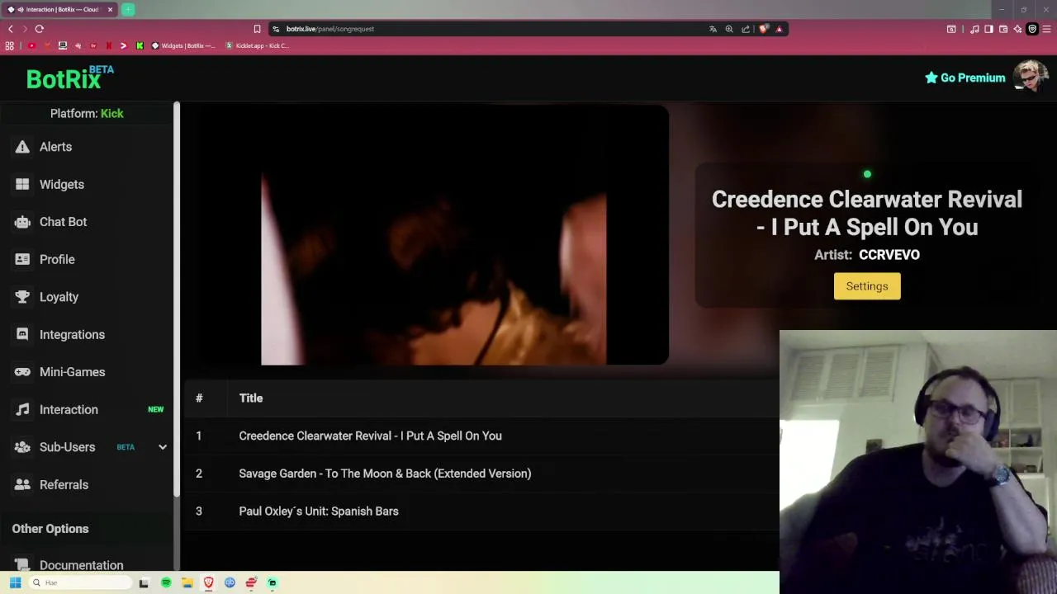Screen dimensions: 1057x594
Task: Open File Explorer from the taskbar
Action: pos(187,582)
